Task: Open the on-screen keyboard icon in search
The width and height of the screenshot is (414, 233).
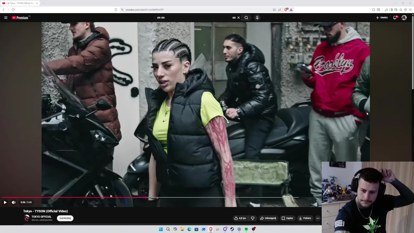Action: click(234, 17)
